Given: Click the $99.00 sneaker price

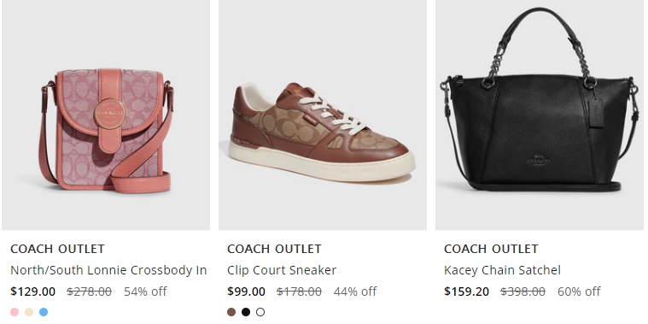Looking at the screenshot, I should pos(246,292).
